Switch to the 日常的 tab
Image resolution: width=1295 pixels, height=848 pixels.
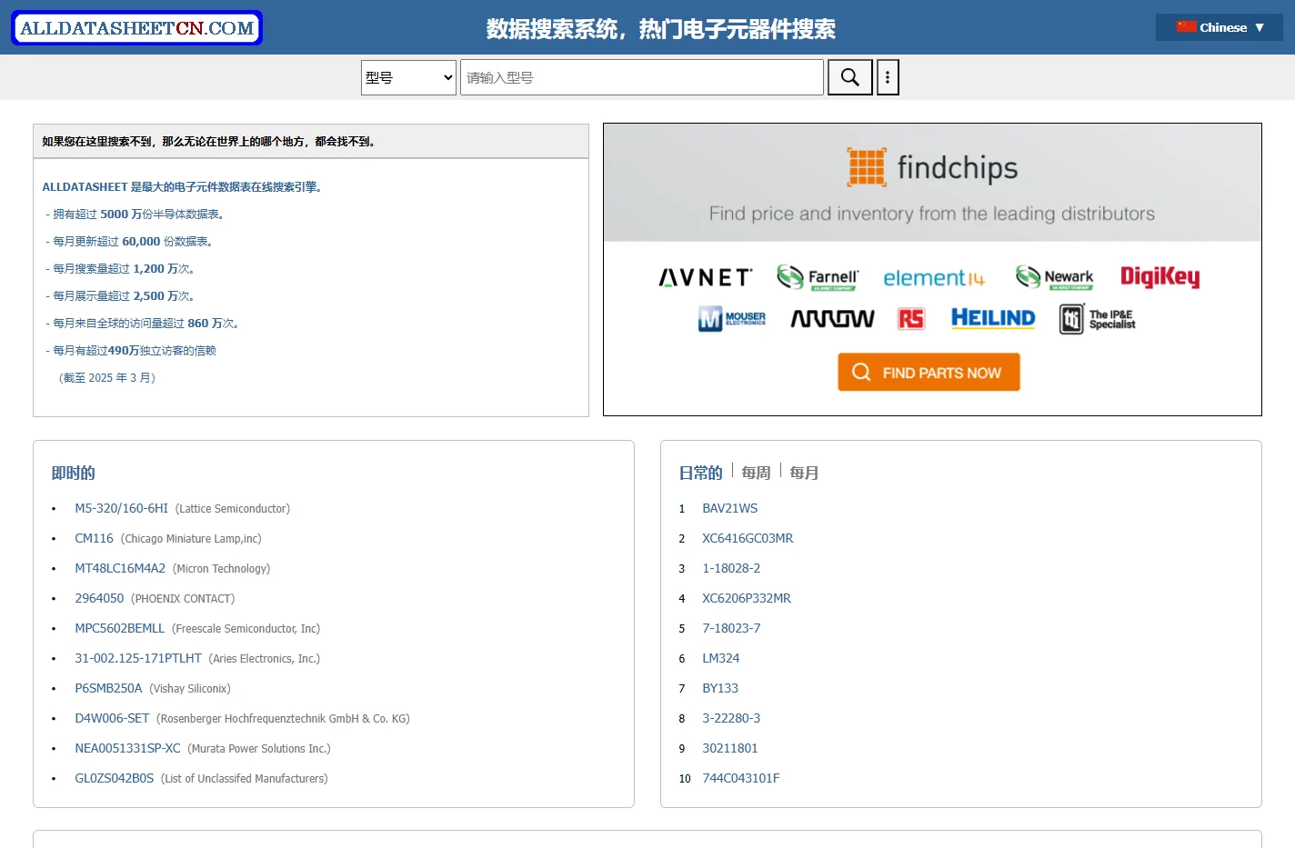point(700,473)
